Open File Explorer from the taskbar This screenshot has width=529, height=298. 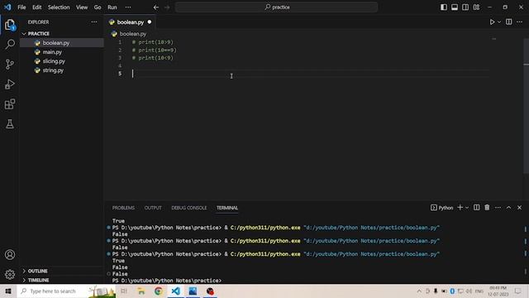141,291
